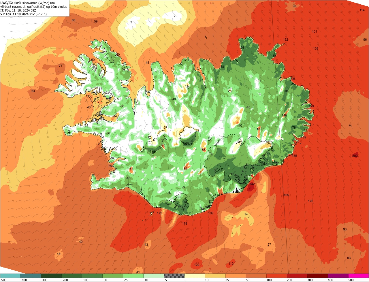Viewport: 369px width, 282px height.
Task: Click the value 3 in the northern sea
Action: [131, 22]
